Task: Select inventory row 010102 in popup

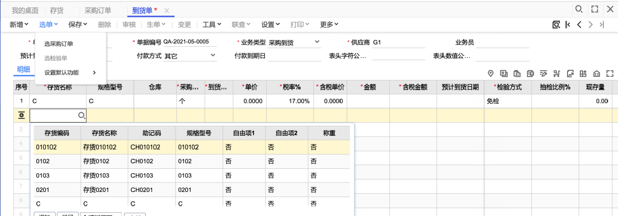Action: 192,147
